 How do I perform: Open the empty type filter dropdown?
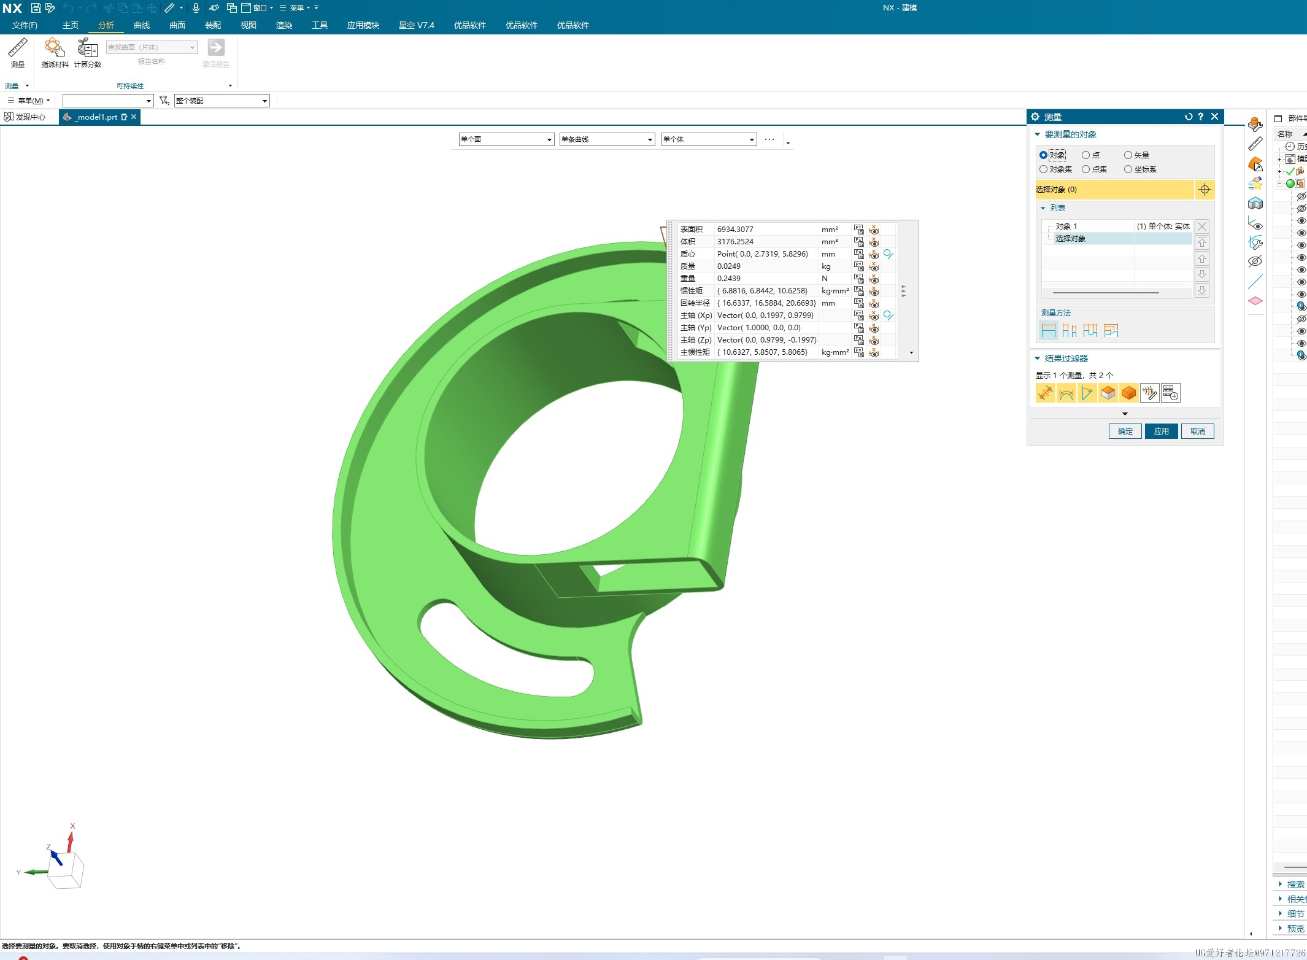point(108,101)
